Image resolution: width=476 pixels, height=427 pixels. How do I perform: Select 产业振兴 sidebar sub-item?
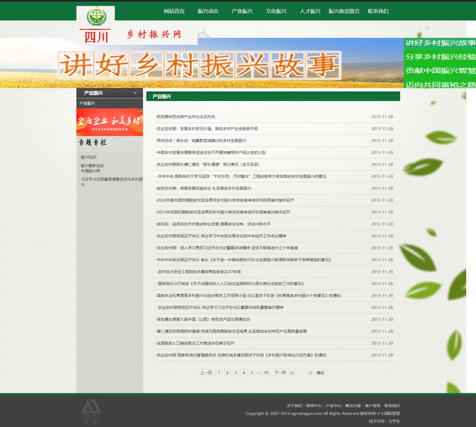(87, 103)
